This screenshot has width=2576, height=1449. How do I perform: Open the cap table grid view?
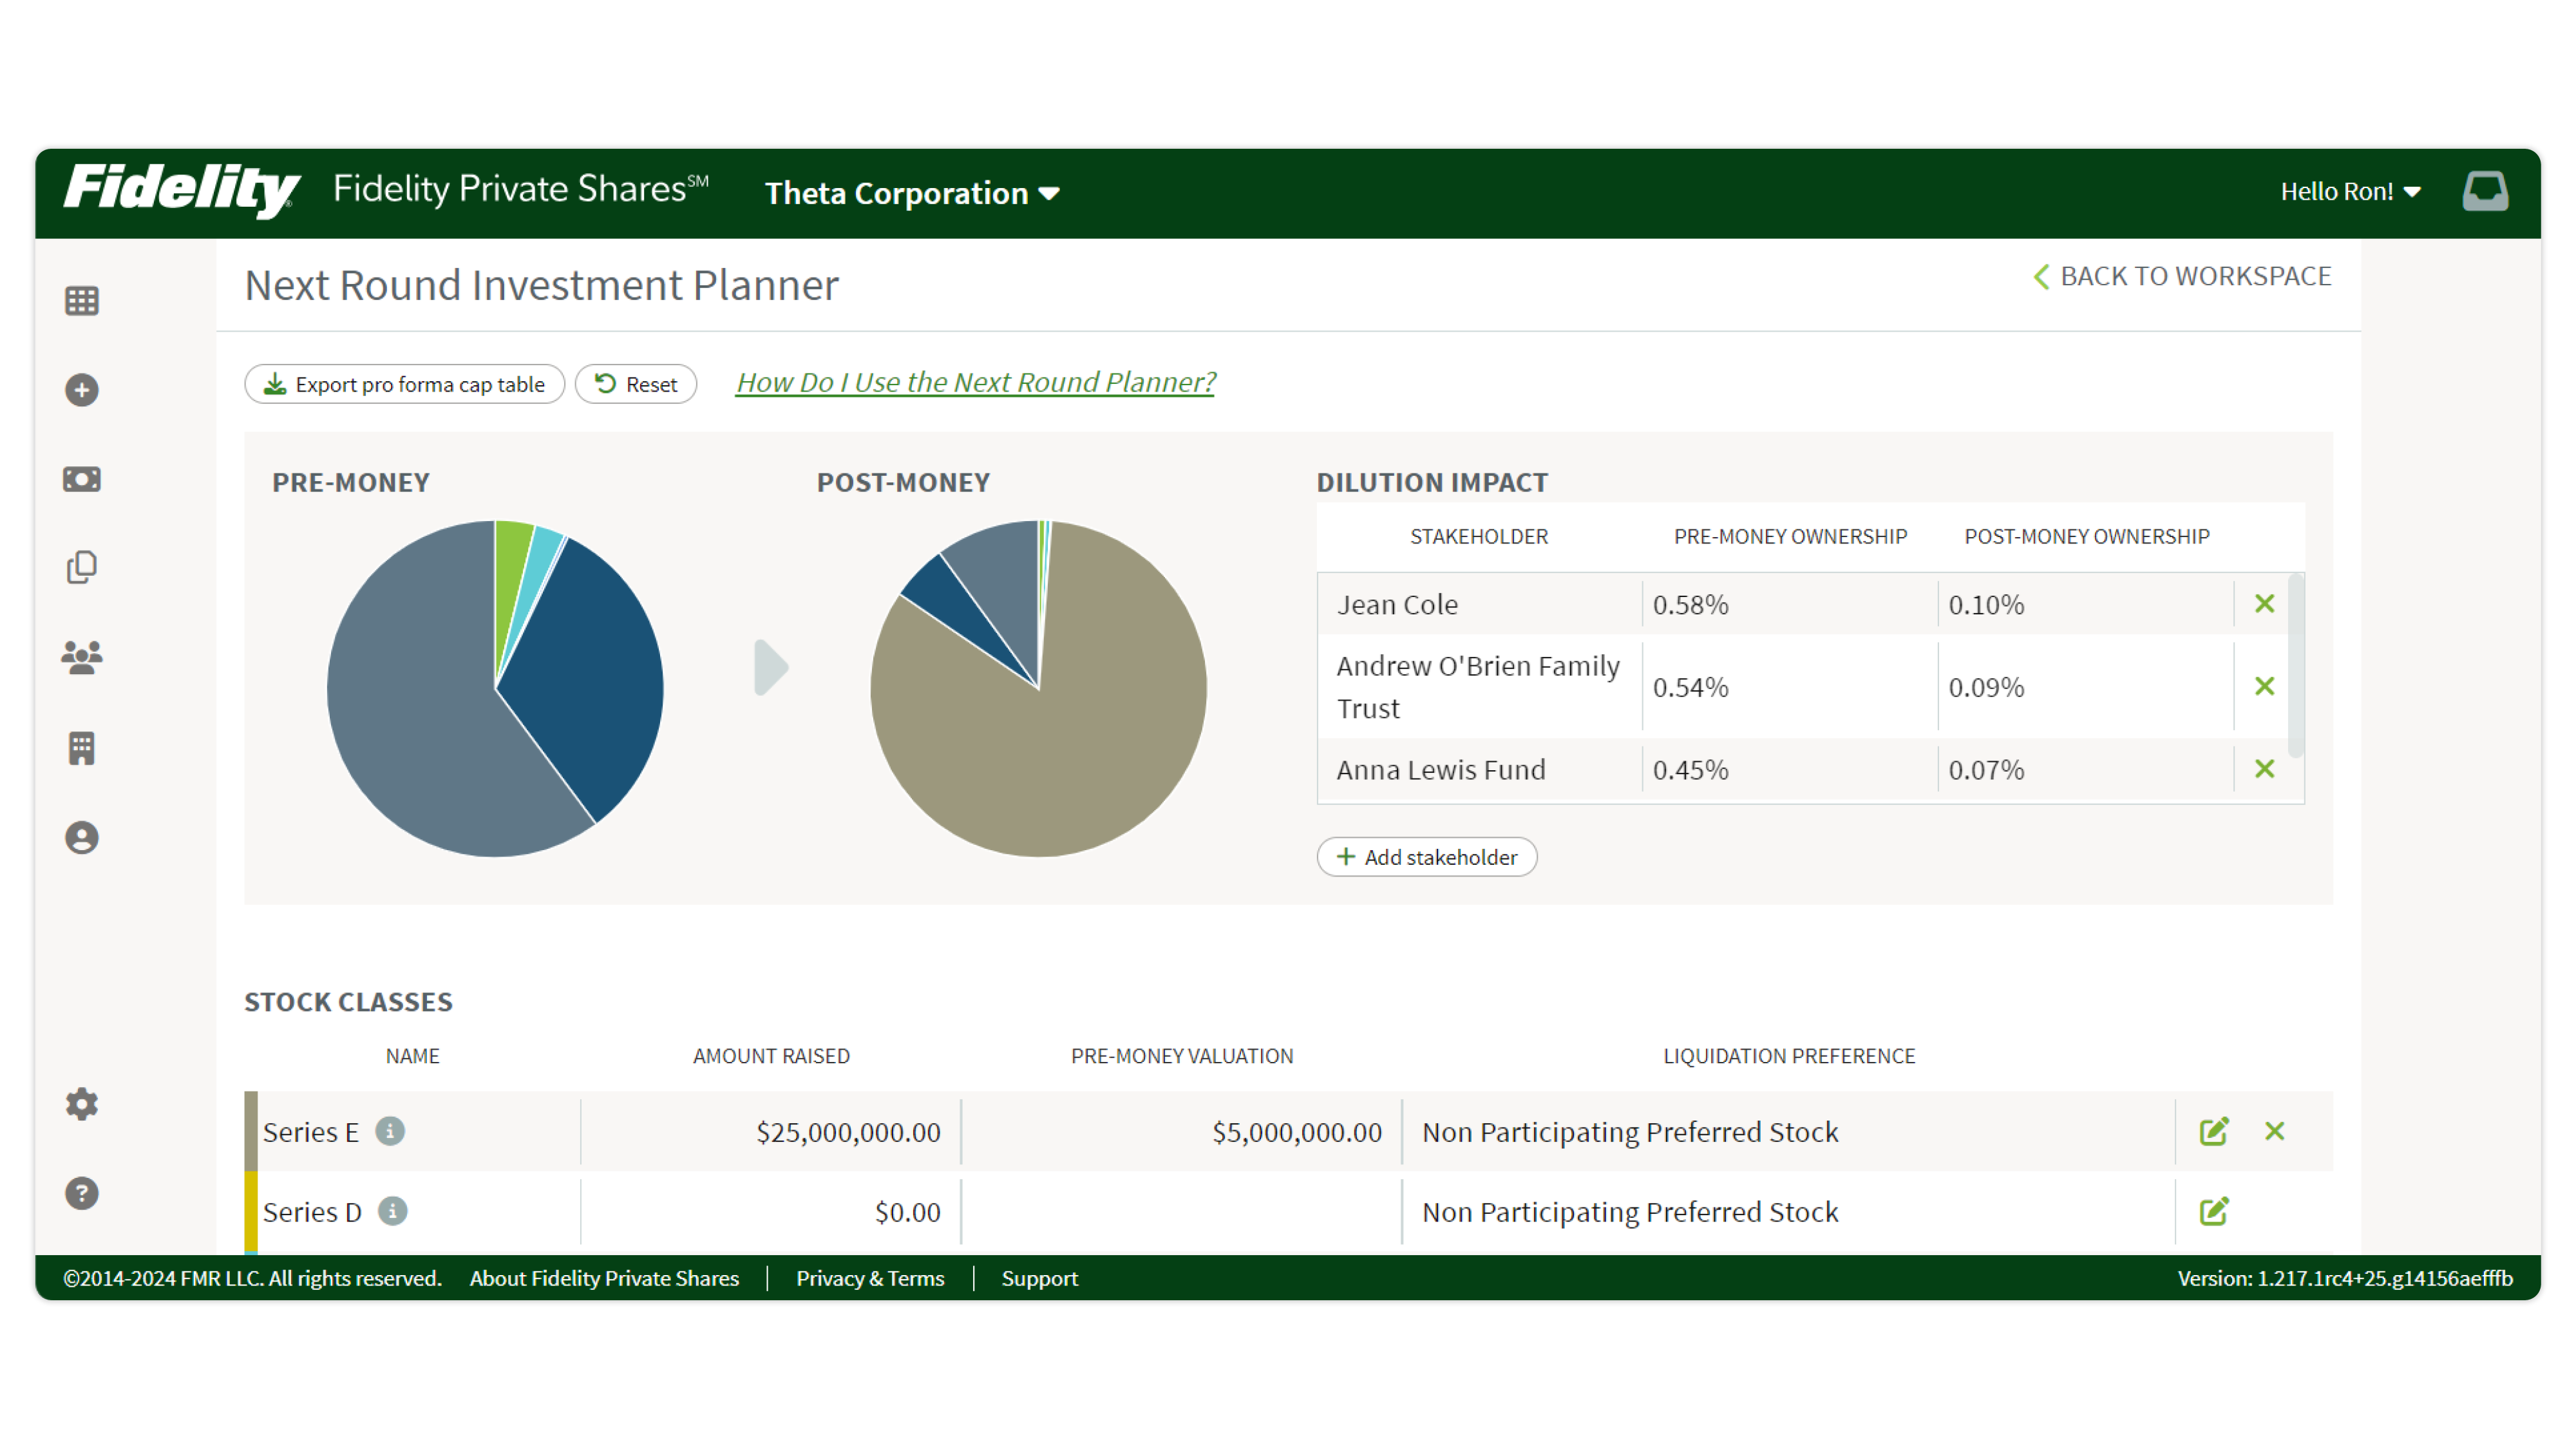point(81,300)
